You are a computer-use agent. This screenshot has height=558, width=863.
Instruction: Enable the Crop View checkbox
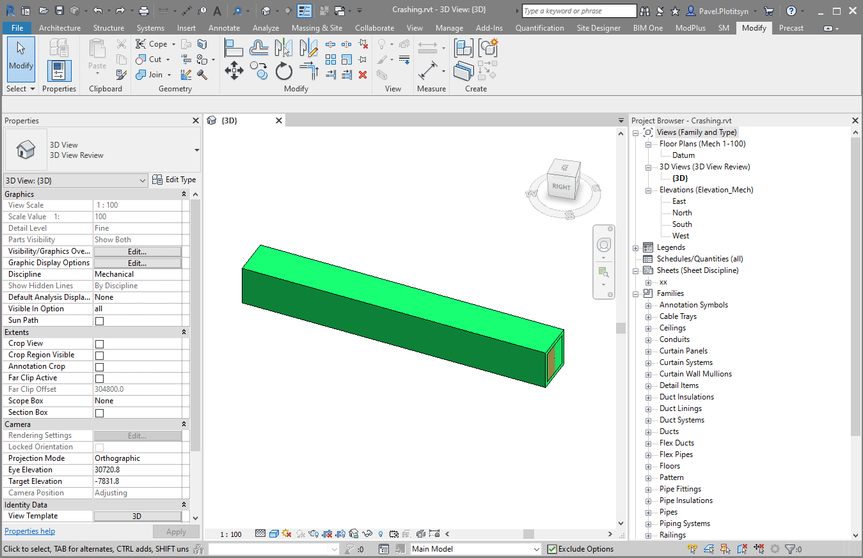pyautogui.click(x=99, y=344)
